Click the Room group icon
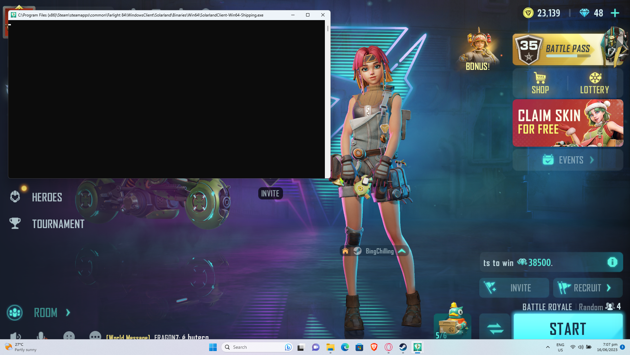 (x=15, y=312)
